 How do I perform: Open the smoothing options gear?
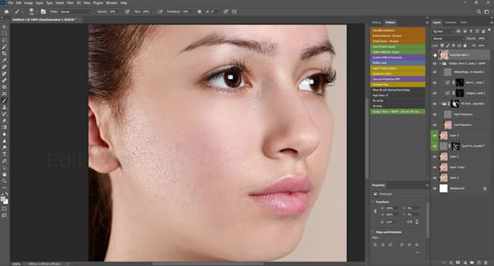[199, 12]
